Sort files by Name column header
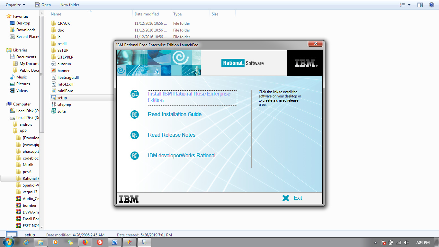The image size is (439, 247). pos(56,14)
